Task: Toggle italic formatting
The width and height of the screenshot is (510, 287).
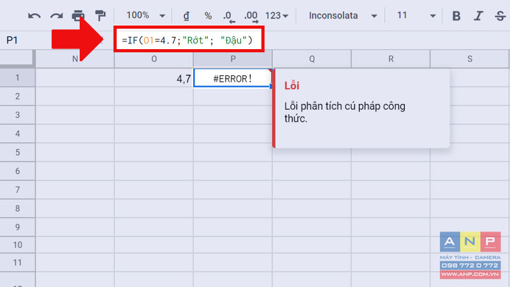Action: (478, 15)
